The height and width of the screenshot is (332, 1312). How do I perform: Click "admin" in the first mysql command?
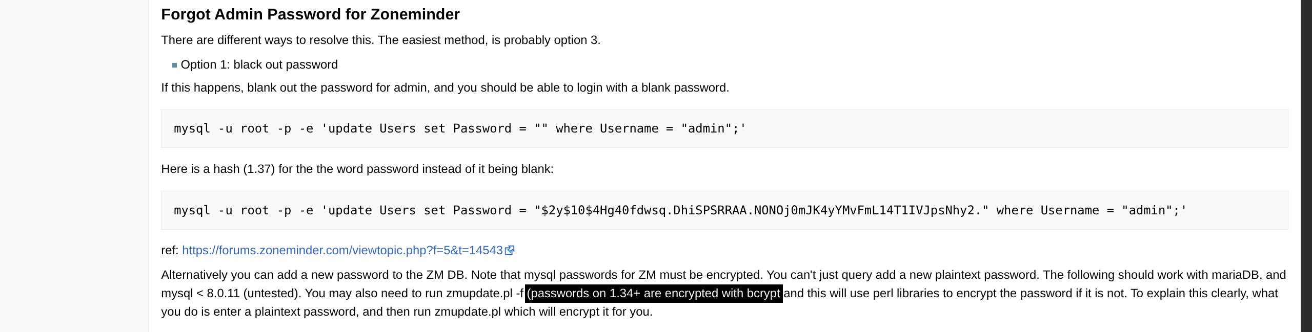point(710,129)
